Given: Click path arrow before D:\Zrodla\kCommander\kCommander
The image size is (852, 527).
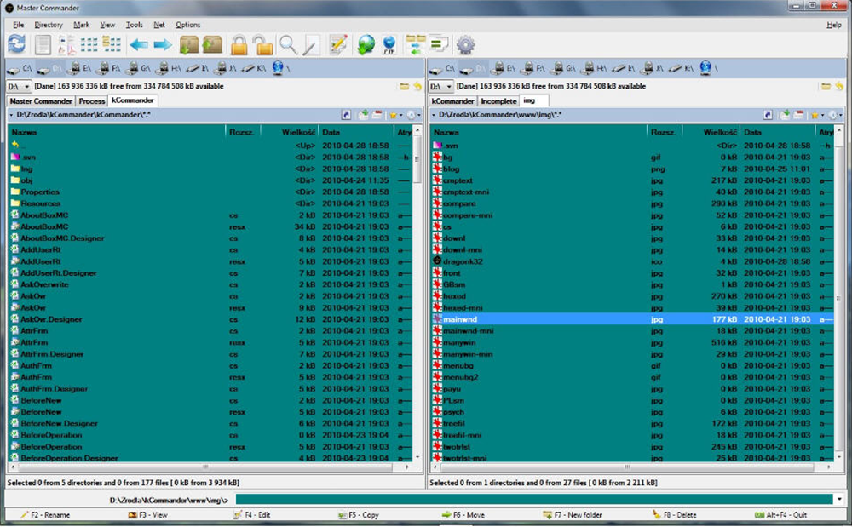Looking at the screenshot, I should 11,115.
